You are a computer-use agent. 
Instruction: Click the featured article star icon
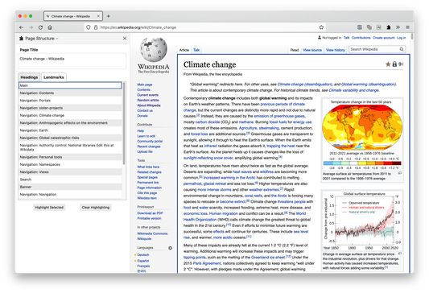[388, 64]
